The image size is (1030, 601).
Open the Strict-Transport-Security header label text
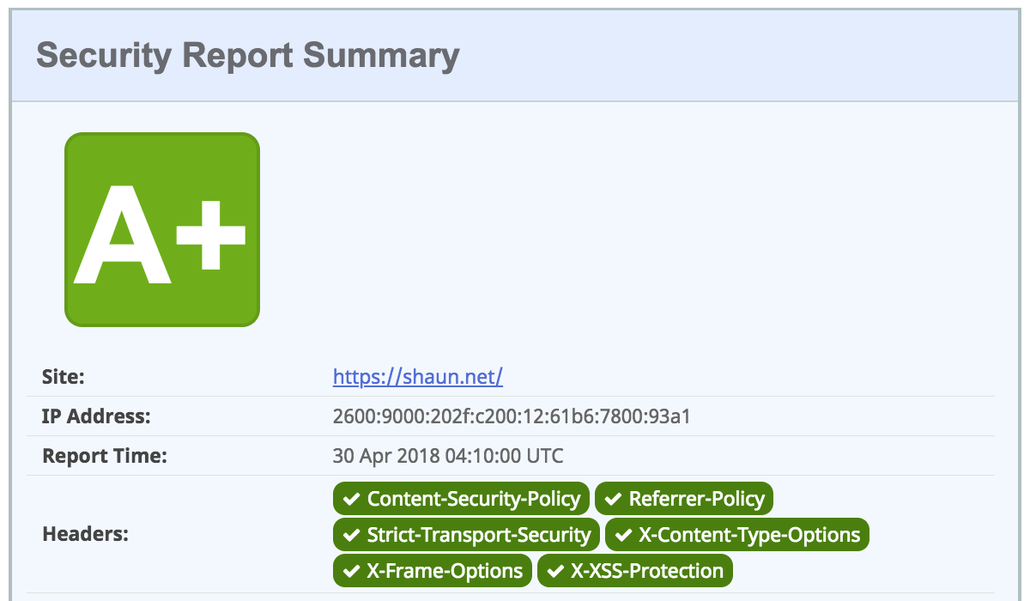coord(479,535)
